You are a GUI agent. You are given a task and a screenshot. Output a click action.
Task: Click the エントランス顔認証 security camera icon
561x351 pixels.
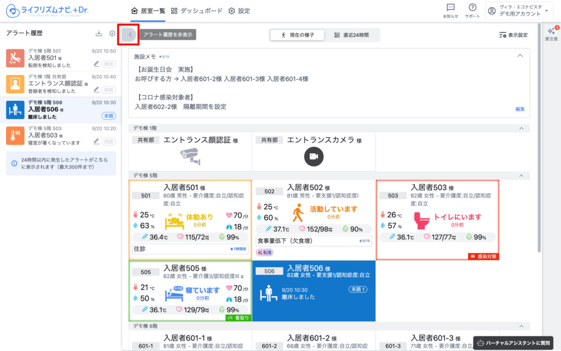pos(190,156)
